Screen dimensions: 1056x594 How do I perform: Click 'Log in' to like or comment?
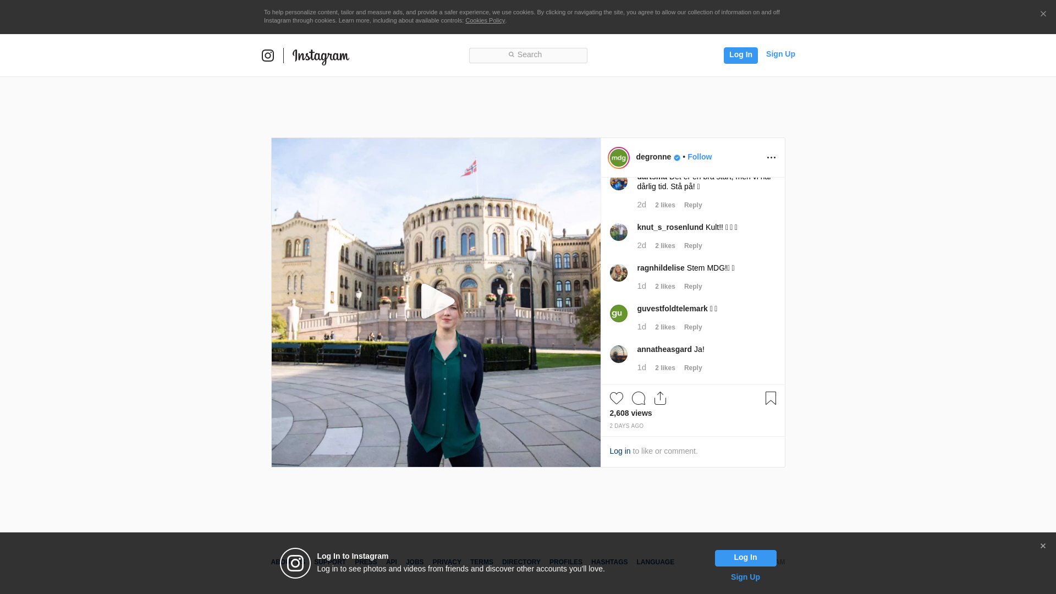(x=620, y=451)
